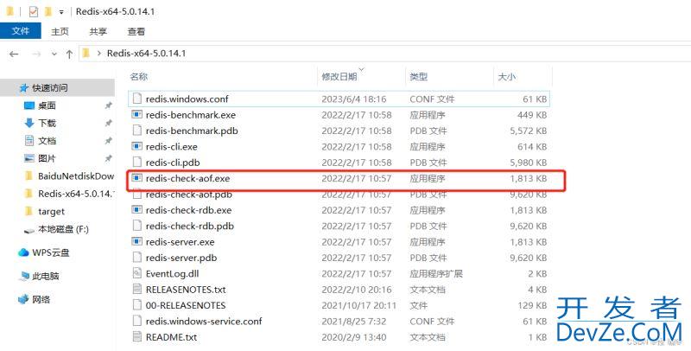The width and height of the screenshot is (691, 351).
Task: Click the redis.windows-service.conf file icon
Action: (x=137, y=321)
